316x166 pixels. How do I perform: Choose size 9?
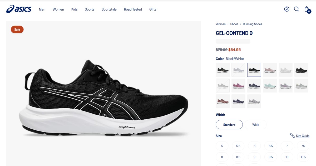254,157
